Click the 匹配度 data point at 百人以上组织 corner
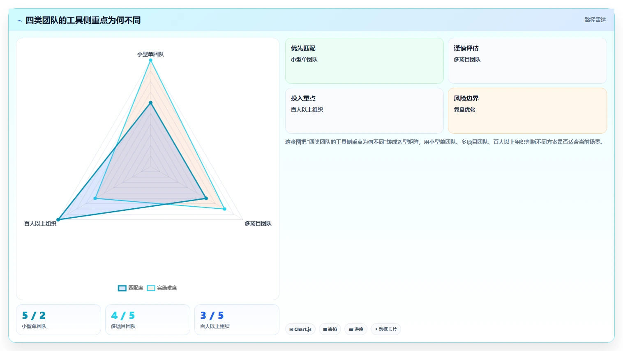The height and width of the screenshot is (351, 623). (x=58, y=220)
